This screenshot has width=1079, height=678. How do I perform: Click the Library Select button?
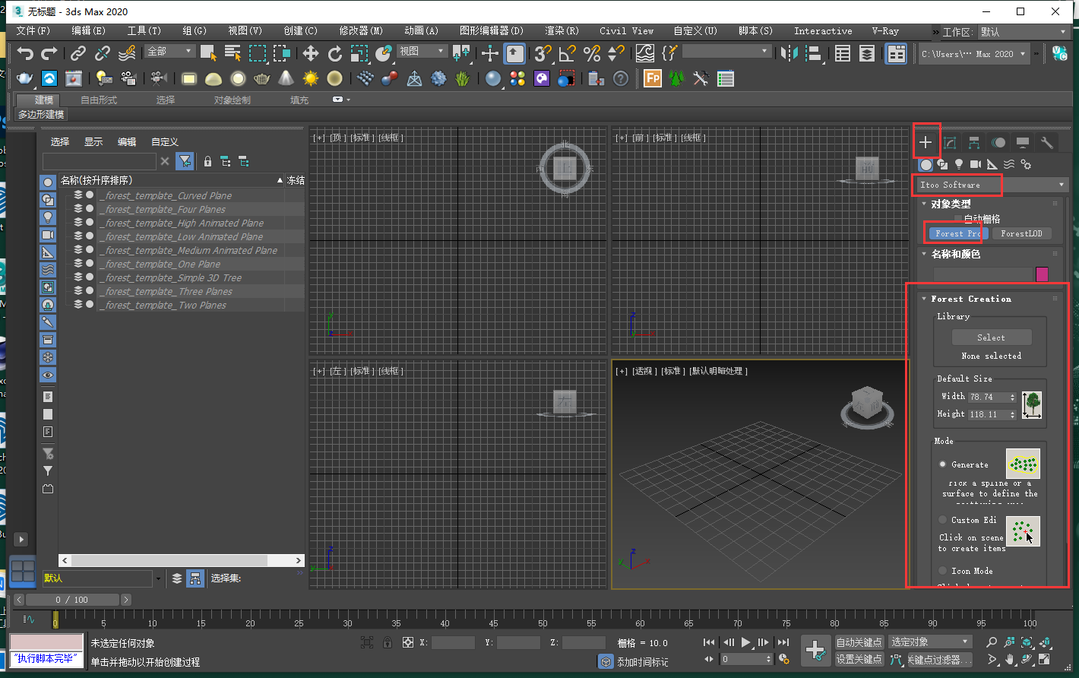pos(991,337)
